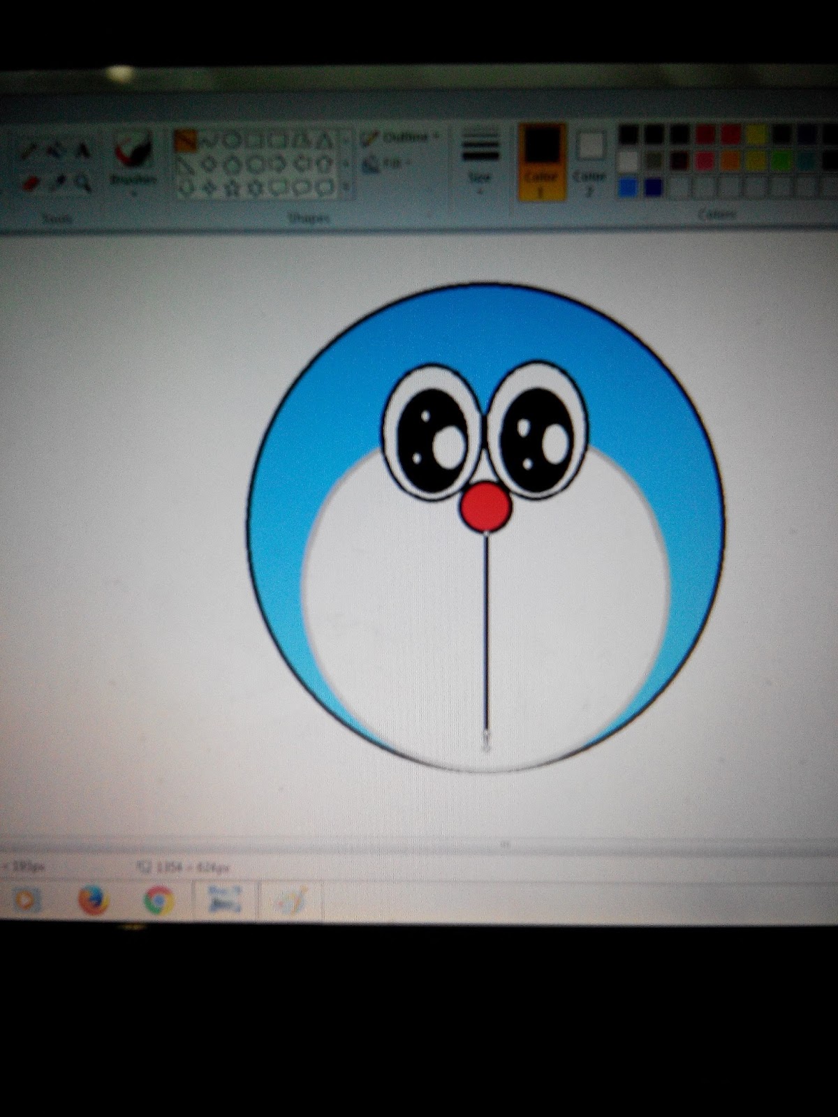Click the canvas dimensions in the status bar

(x=185, y=867)
